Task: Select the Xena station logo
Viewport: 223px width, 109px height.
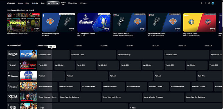Action: (x=13, y=97)
